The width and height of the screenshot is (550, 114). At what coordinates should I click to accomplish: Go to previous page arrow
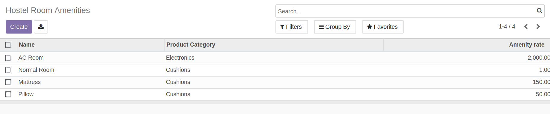tap(526, 27)
